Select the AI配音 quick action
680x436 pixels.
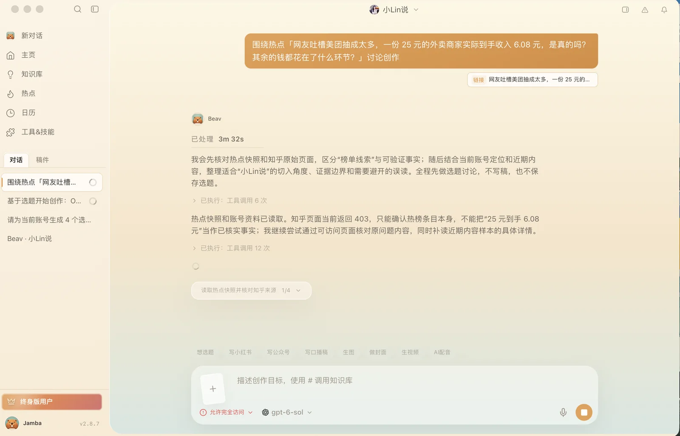point(442,352)
